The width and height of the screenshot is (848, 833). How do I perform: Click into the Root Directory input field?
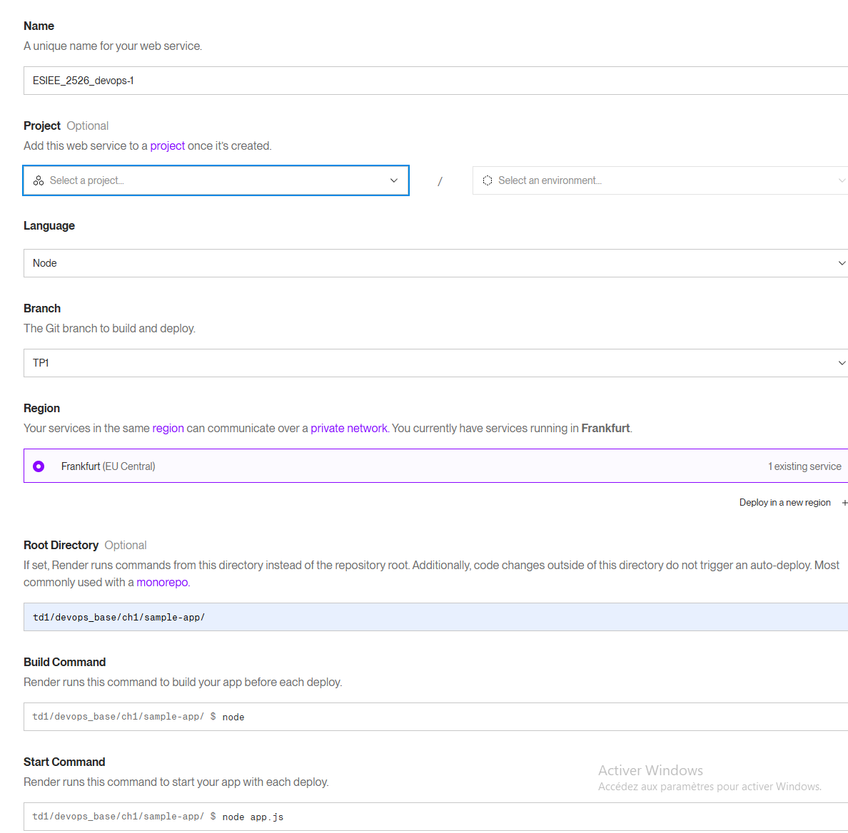(x=435, y=617)
